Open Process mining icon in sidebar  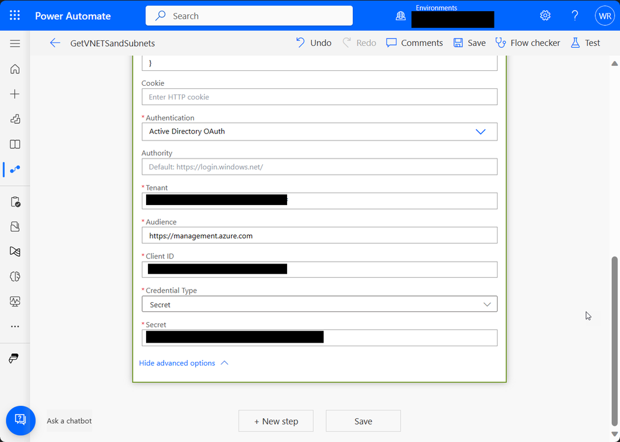tap(15, 252)
